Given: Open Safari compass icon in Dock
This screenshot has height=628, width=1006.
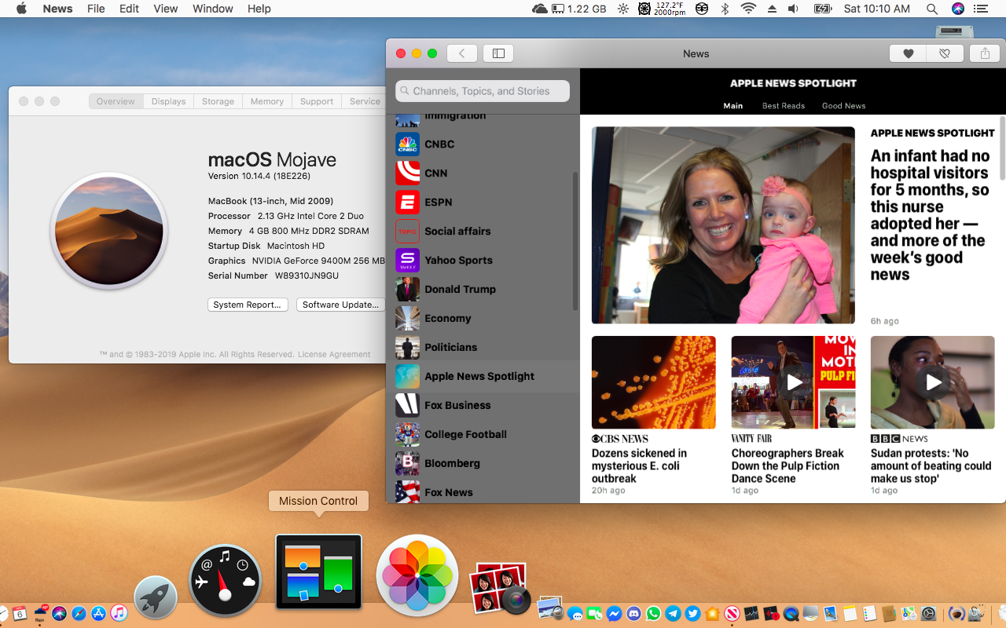Looking at the screenshot, I should (79, 614).
